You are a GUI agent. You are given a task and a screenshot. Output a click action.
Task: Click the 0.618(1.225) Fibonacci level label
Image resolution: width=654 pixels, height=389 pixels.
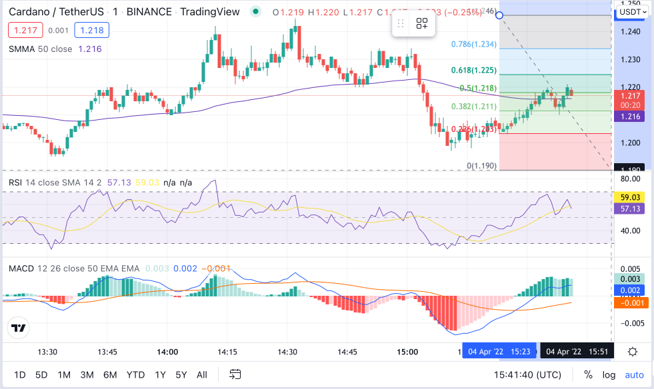coord(474,70)
